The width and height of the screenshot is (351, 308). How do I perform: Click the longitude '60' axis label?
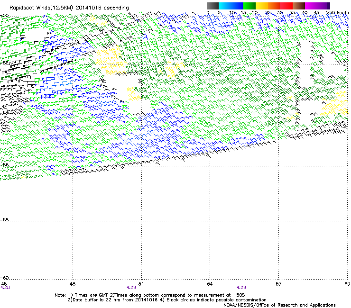(347, 284)
